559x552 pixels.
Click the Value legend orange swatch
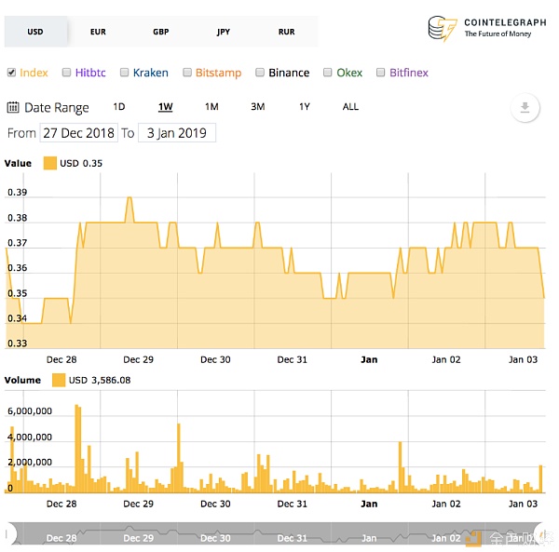pos(50,163)
